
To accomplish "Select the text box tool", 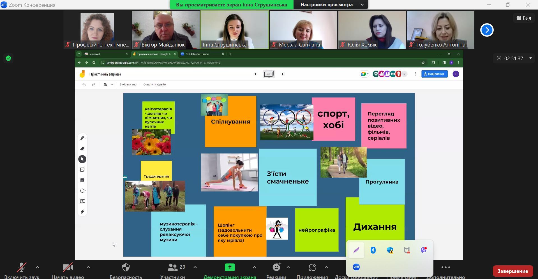I will click(82, 201).
